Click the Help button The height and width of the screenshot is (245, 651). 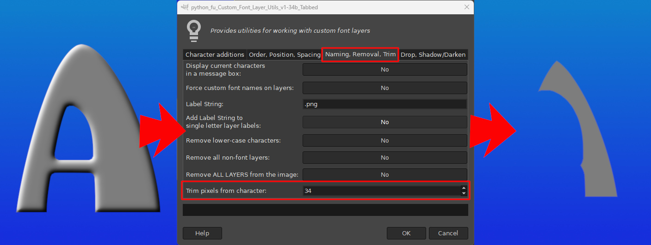click(x=202, y=233)
